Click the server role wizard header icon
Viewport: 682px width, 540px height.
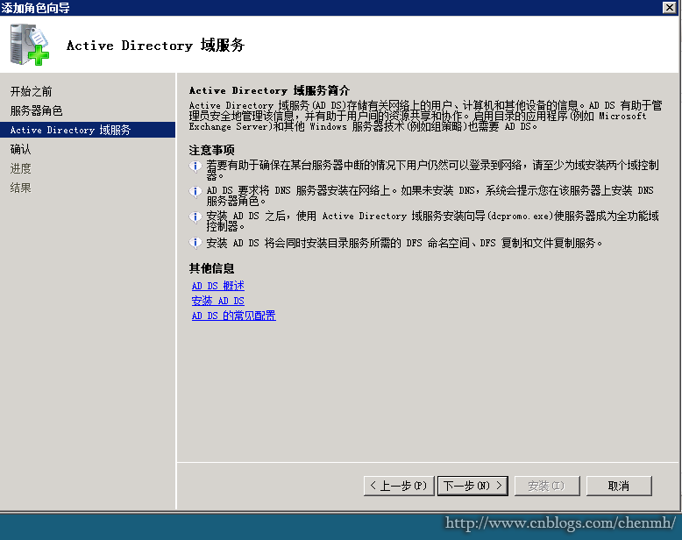(30, 45)
